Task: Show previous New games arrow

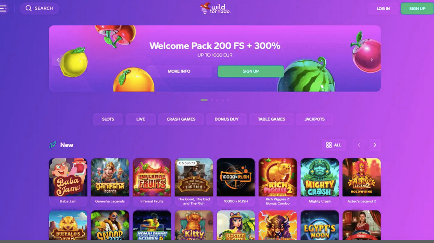Action: 359,145
